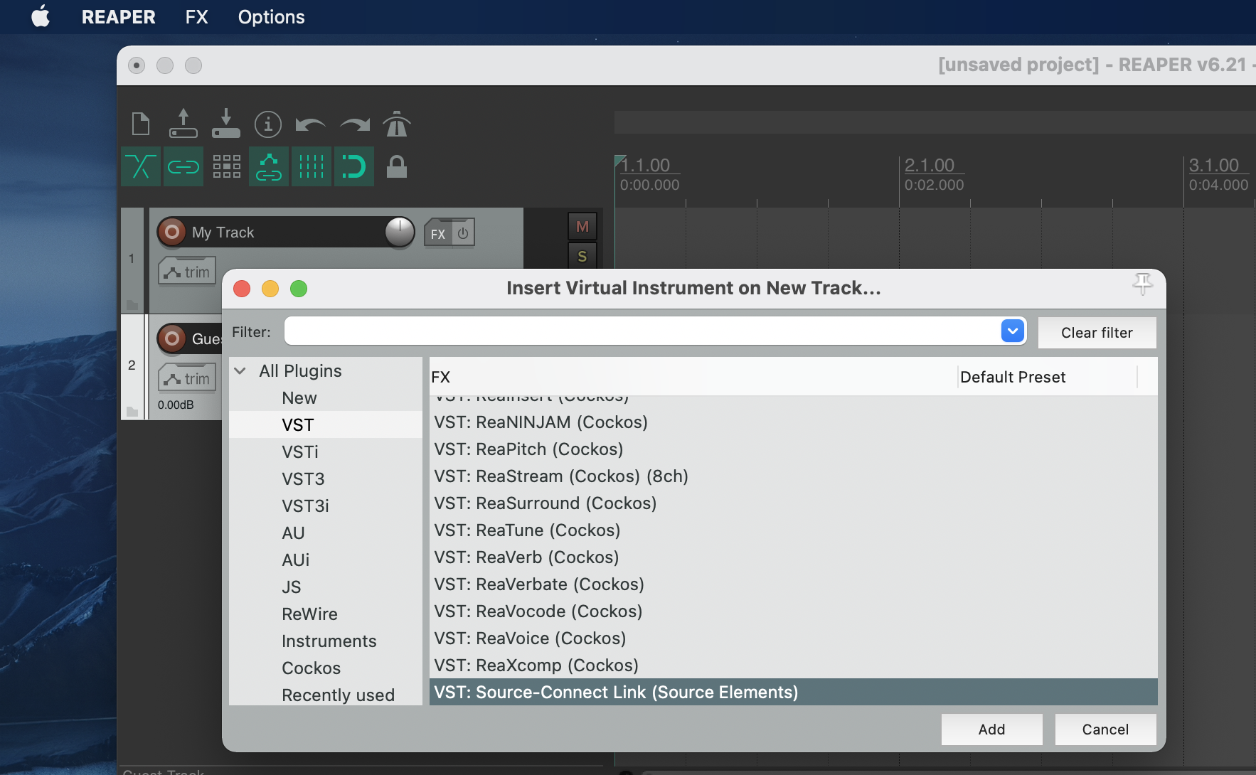Screen dimensions: 1256x775
Task: Click the New Project document icon
Action: click(141, 124)
